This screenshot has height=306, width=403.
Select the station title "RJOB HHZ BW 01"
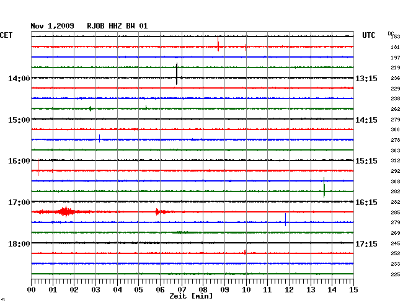click(117, 26)
